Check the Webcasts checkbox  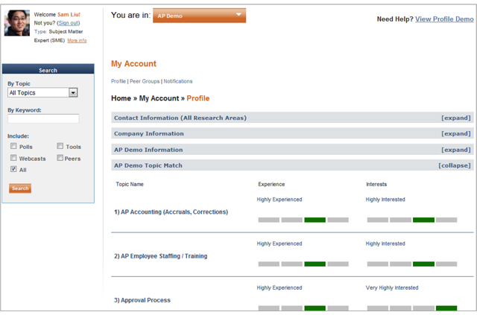[13, 158]
